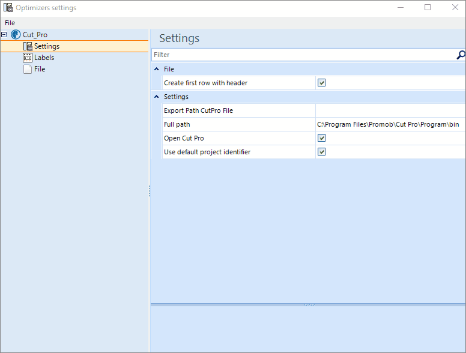Viewport: 466px width, 353px height.
Task: Click the vertical splitter grip between panels
Action: coord(150,191)
